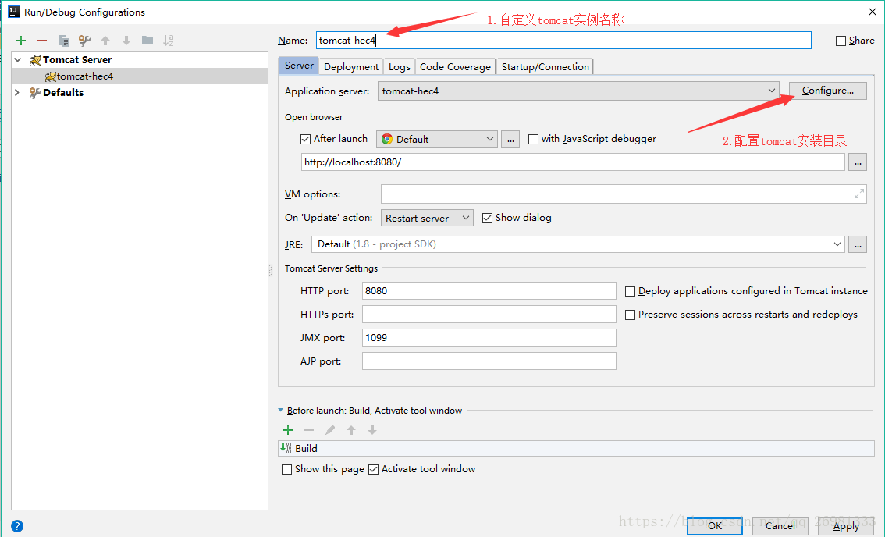Viewport: 885px width, 537px height.
Task: Open help with the question mark icon
Action: pos(17,526)
